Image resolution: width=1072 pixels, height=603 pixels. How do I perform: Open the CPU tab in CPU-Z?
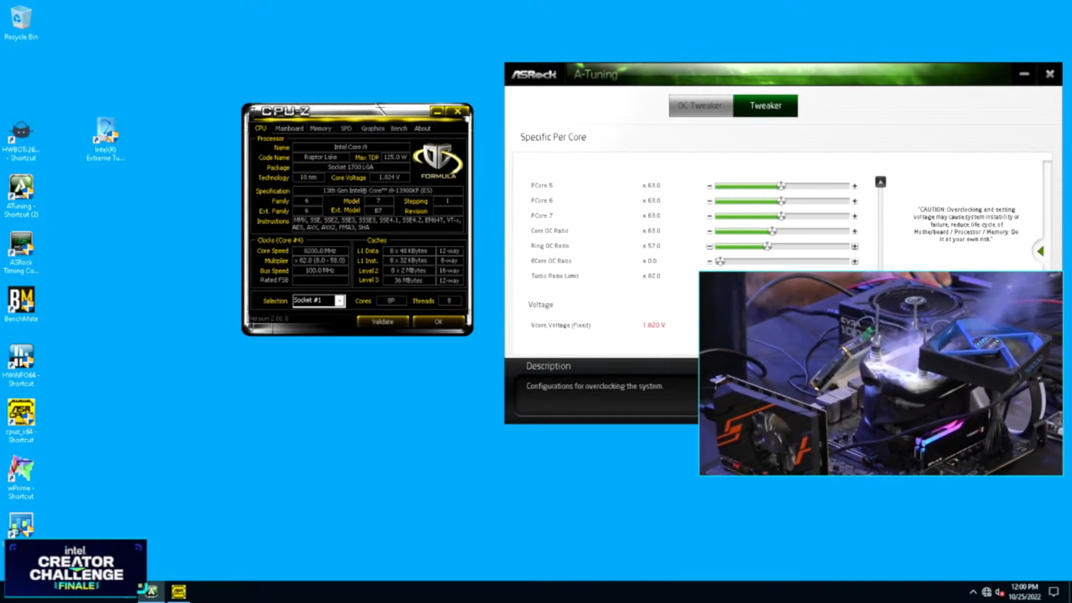[260, 128]
